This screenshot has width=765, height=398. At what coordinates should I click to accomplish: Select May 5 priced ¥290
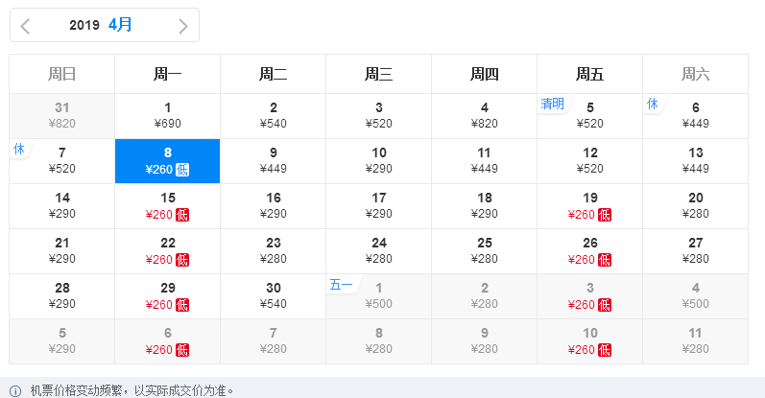pyautogui.click(x=62, y=341)
